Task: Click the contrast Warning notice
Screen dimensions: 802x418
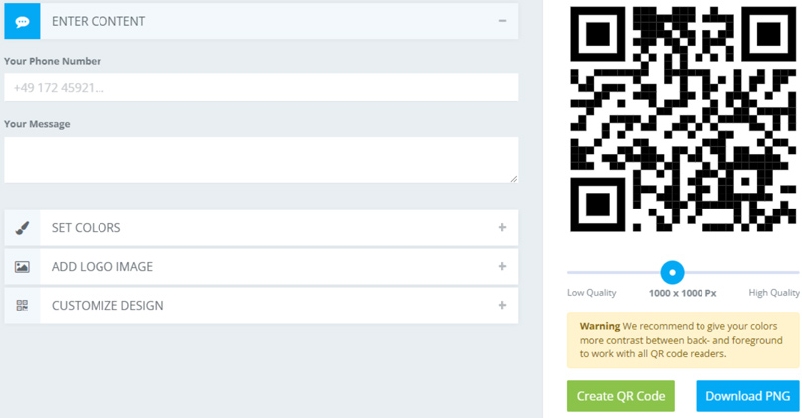Action: 684,340
